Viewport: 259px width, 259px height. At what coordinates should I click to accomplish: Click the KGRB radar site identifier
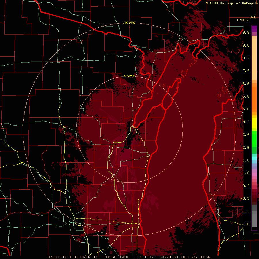[166, 257]
